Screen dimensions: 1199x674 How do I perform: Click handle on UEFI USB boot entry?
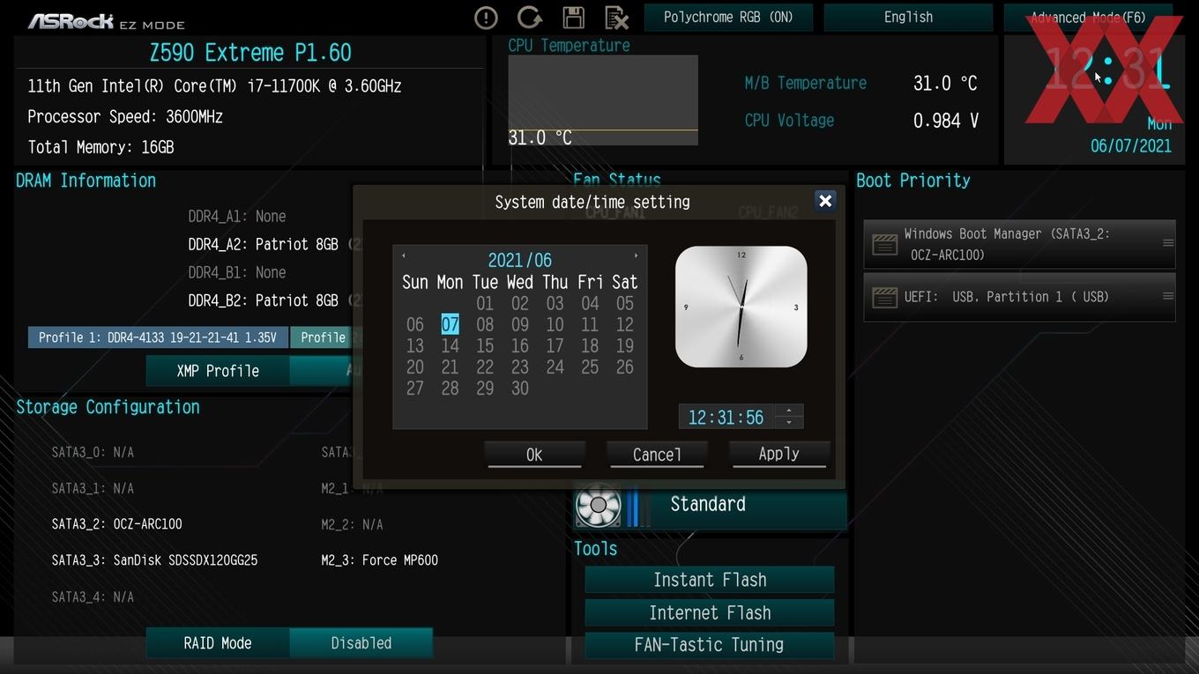1167,296
